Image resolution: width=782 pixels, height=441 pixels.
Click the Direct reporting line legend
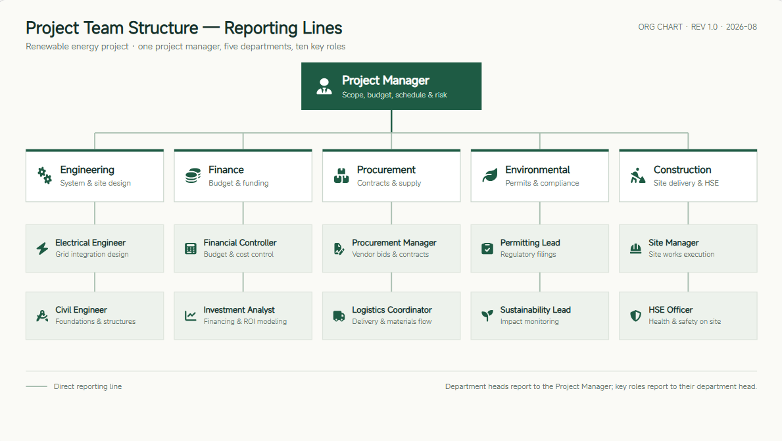(74, 386)
